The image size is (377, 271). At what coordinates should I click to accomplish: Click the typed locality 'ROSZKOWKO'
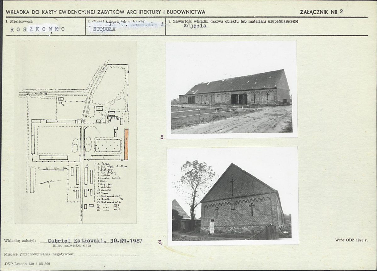(37, 29)
